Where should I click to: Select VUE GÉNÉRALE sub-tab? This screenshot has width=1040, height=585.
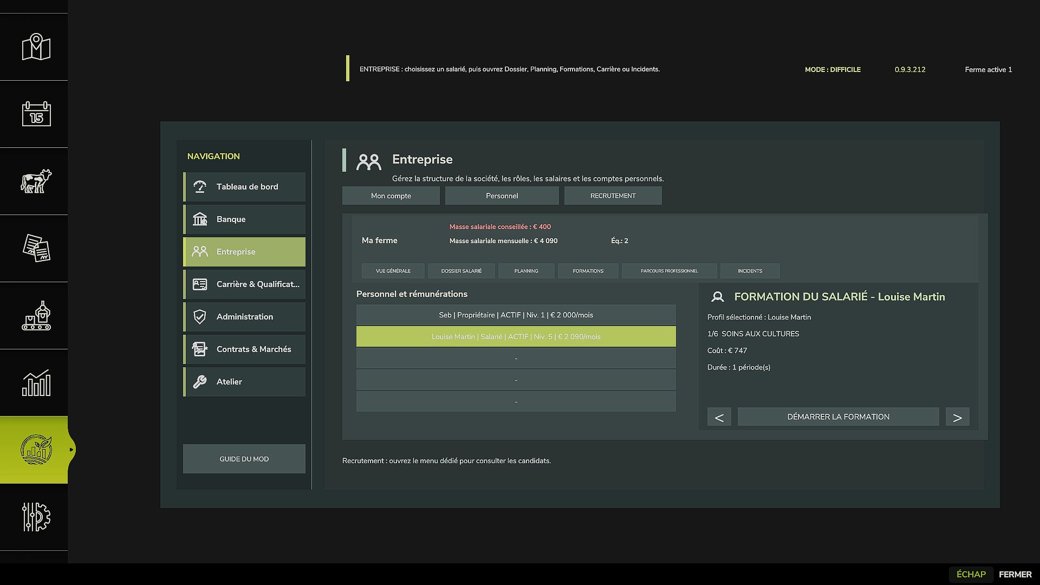(393, 271)
